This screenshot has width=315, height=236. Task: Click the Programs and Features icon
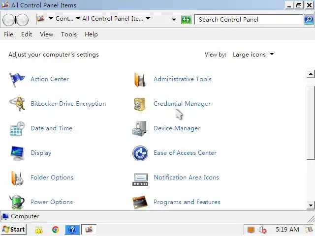[140, 202]
